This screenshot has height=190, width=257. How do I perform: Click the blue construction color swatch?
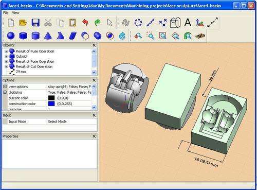point(51,103)
